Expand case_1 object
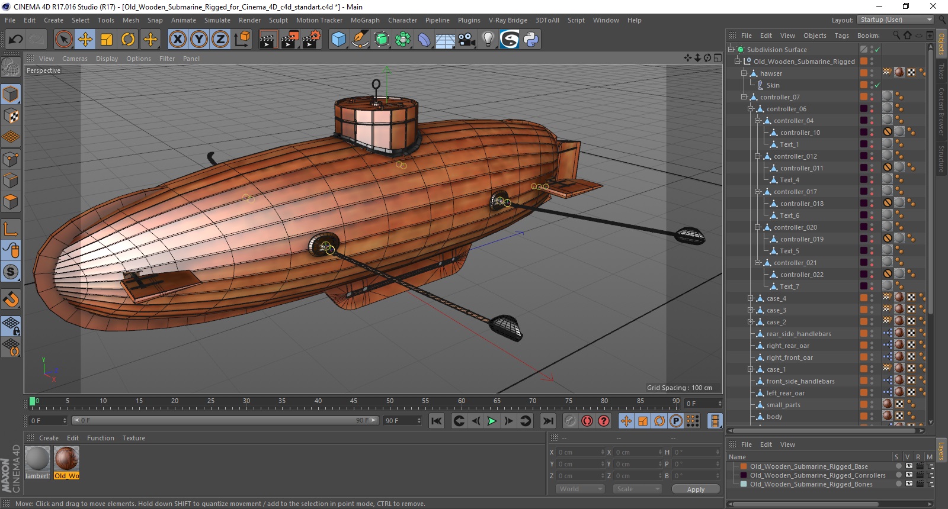The image size is (948, 509). point(751,369)
